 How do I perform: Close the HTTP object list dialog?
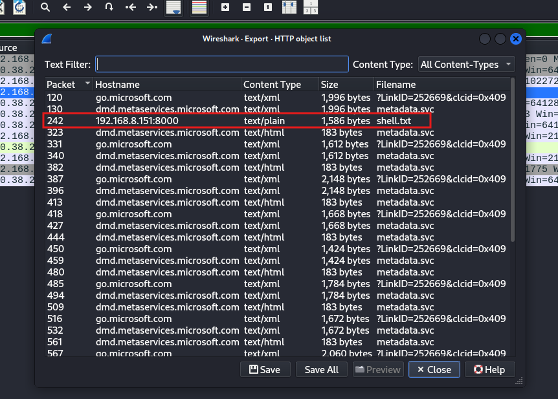pyautogui.click(x=434, y=369)
